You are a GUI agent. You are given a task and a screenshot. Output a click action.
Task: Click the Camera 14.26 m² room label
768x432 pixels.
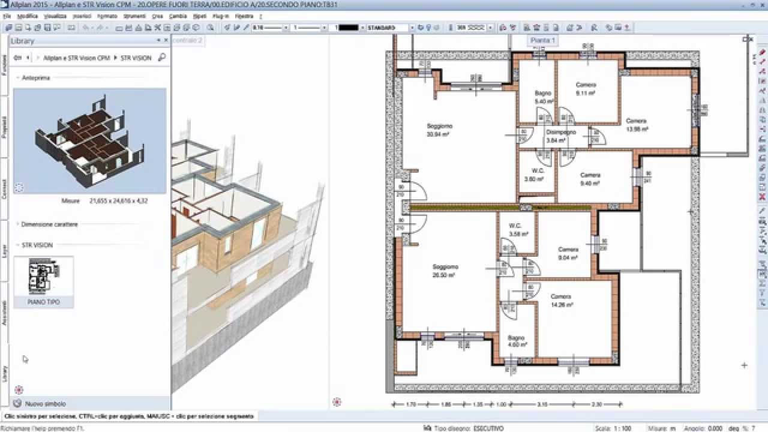(x=562, y=301)
